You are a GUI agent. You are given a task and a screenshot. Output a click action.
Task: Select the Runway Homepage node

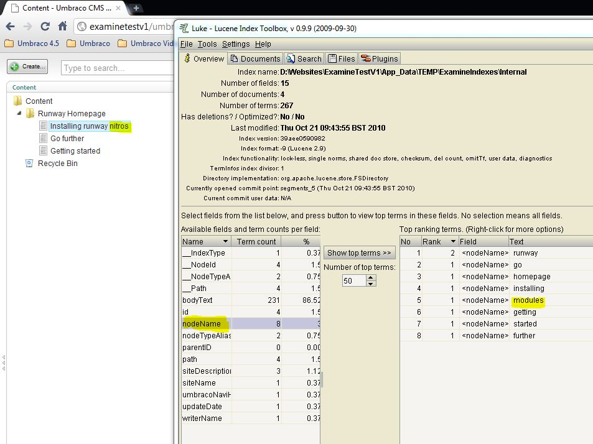point(72,114)
